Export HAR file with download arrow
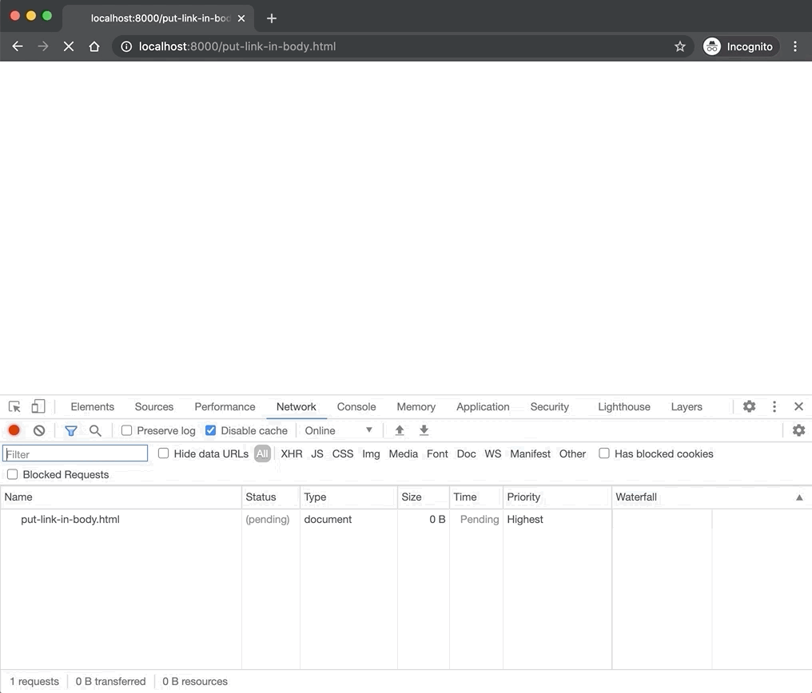This screenshot has height=693, width=812. point(424,430)
